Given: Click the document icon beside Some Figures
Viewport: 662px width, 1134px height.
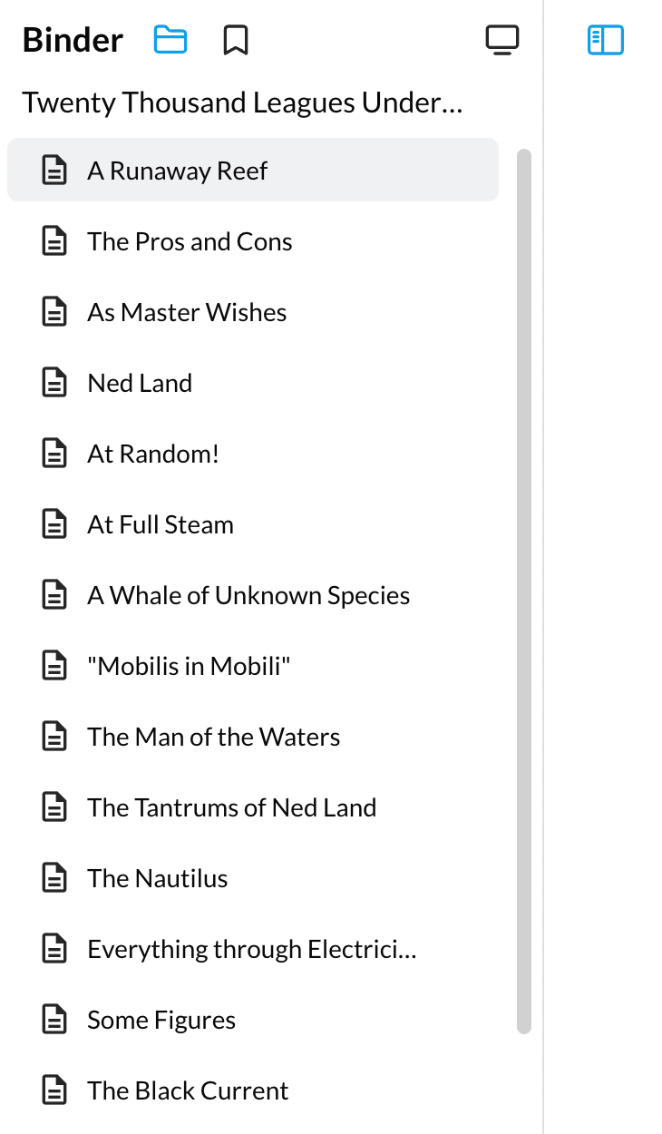Looking at the screenshot, I should (55, 1020).
